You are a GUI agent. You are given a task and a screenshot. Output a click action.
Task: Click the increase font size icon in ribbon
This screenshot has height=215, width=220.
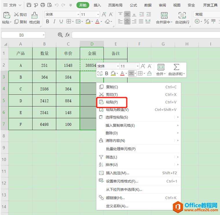pyautogui.click(x=104, y=14)
